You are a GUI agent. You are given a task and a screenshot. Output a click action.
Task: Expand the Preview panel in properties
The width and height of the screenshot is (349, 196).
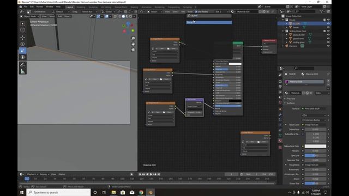pos(291,99)
